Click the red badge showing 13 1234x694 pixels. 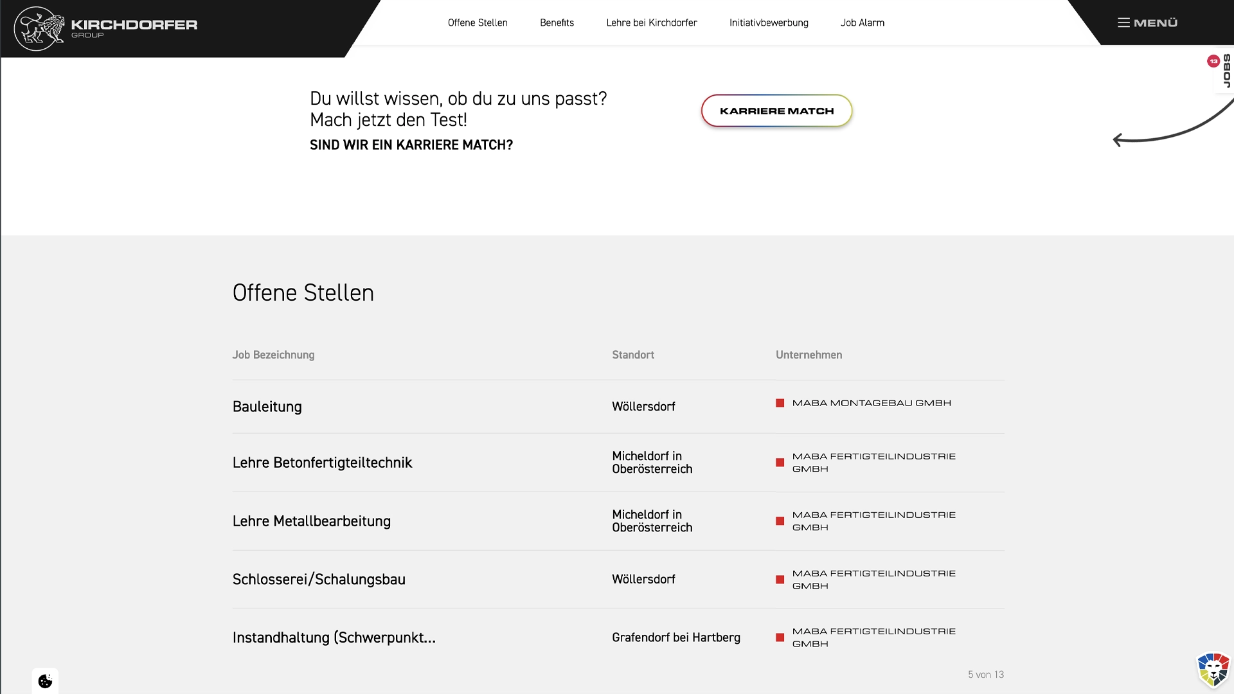coord(1213,61)
